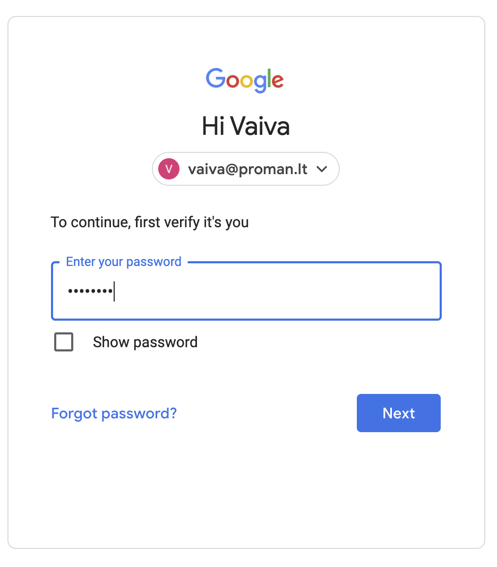Image resolution: width=497 pixels, height=567 pixels.
Task: Open the vaiva@proman.lt account chip
Action: click(246, 169)
